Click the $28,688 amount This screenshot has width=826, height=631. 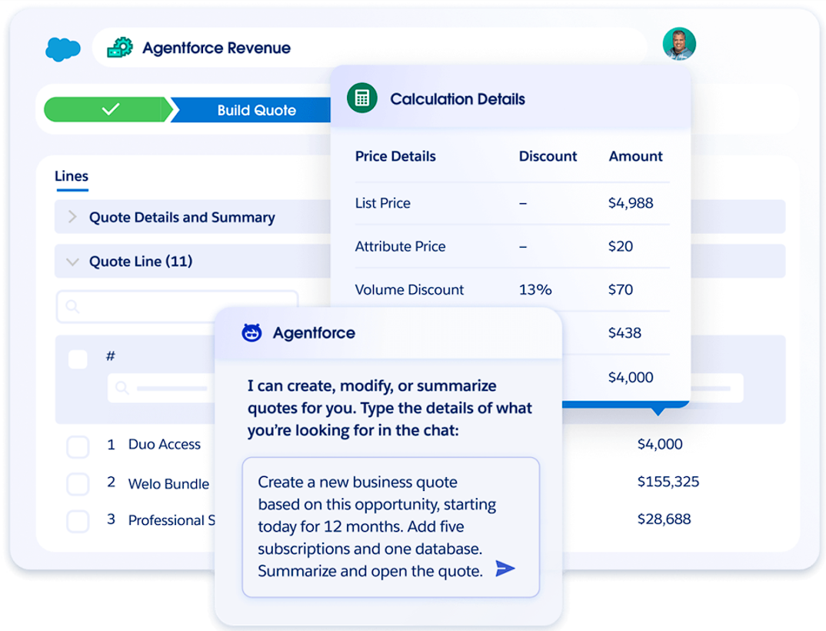click(664, 519)
